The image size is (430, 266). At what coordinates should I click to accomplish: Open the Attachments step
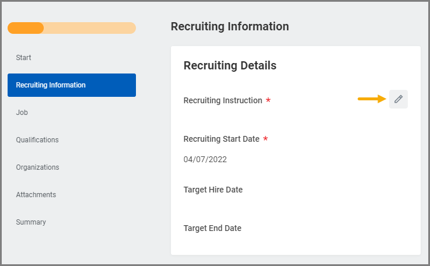click(36, 195)
